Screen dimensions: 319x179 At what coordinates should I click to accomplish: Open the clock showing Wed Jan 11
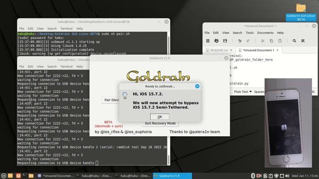[x=305, y=176]
